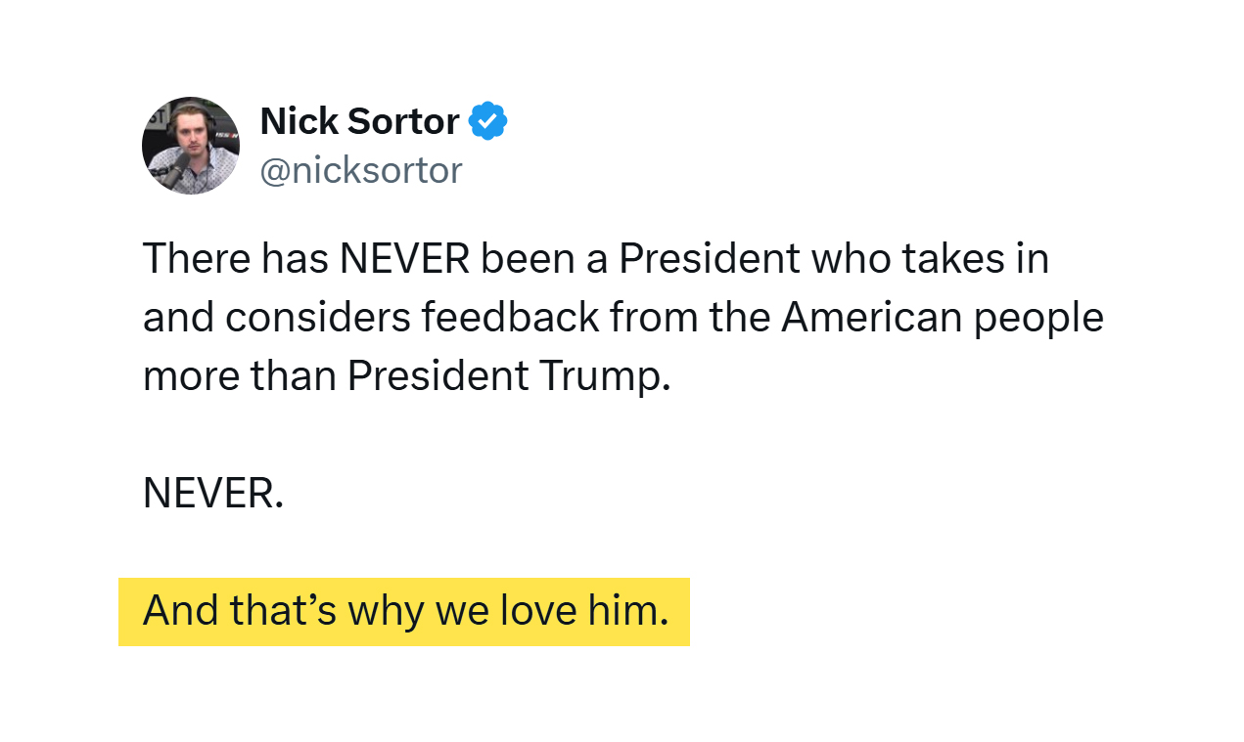
Task: Click the words "President Trump." in the tweet
Action: [509, 376]
